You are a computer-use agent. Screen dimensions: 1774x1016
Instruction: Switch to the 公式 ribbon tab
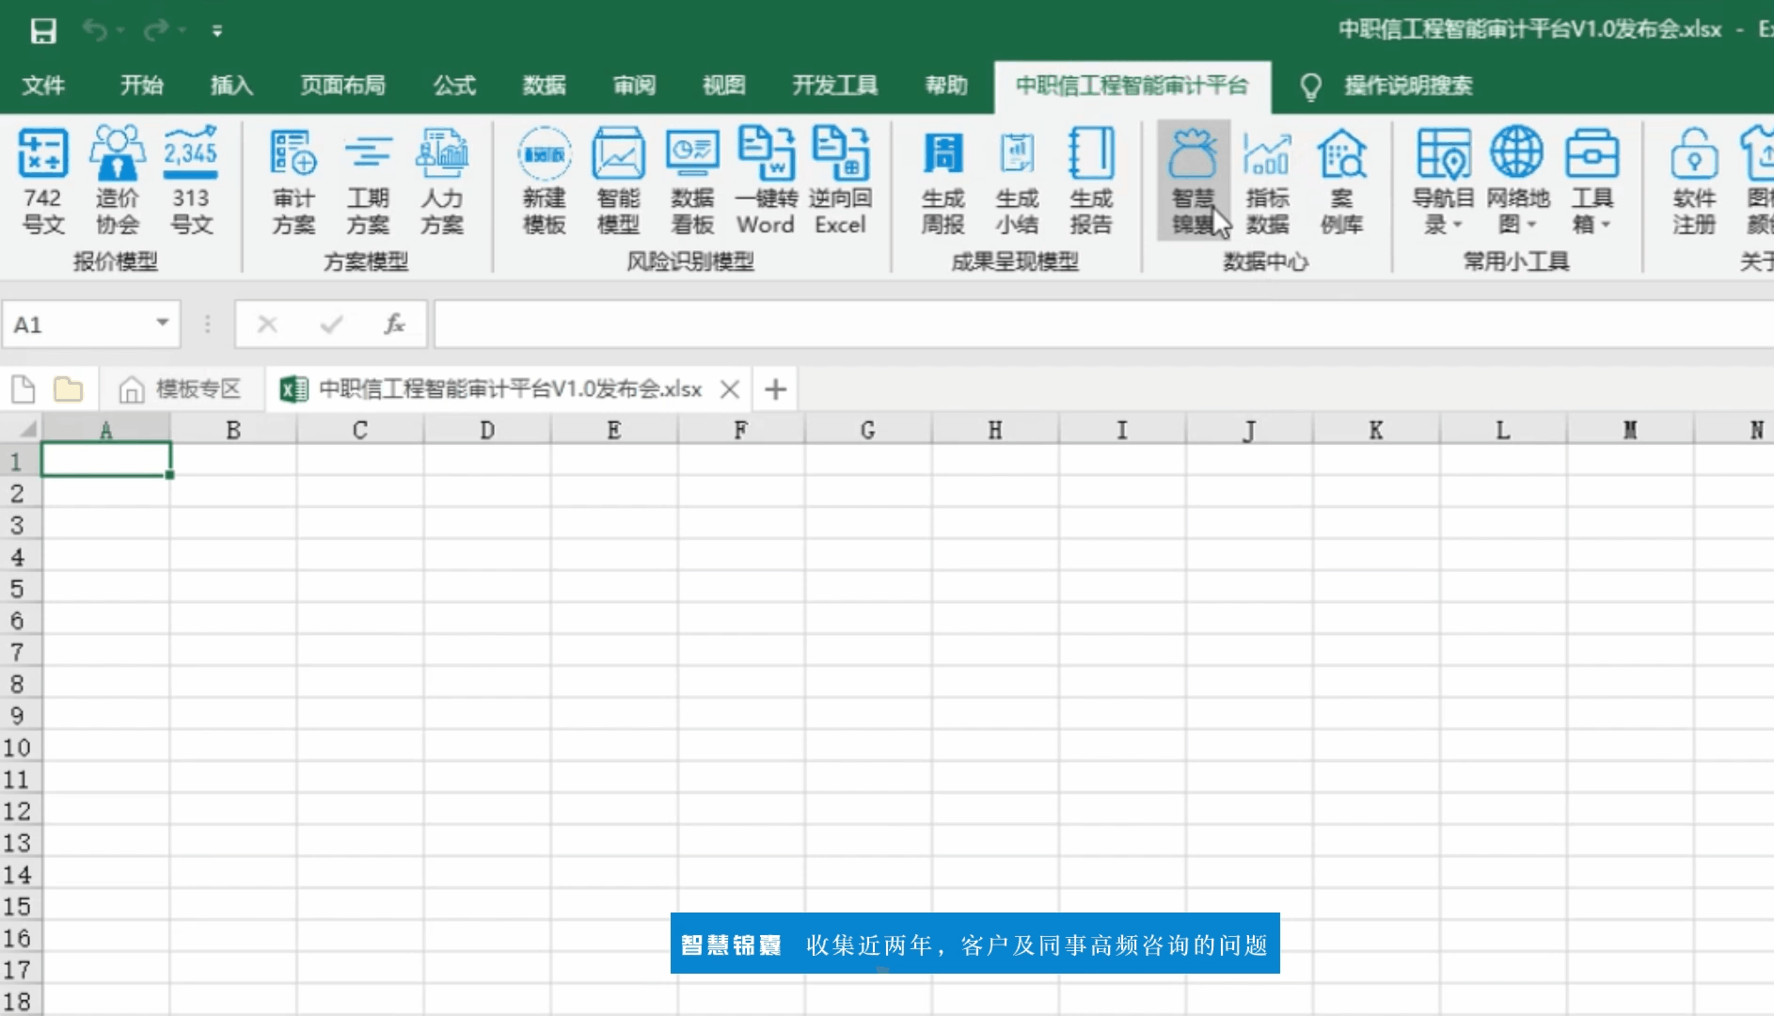[454, 86]
